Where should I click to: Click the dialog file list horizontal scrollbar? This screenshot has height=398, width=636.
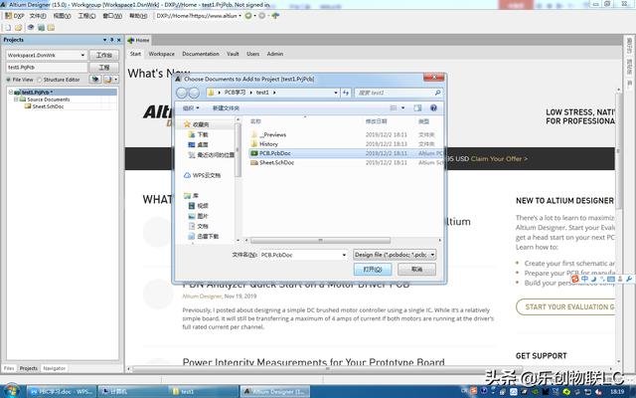(x=320, y=241)
